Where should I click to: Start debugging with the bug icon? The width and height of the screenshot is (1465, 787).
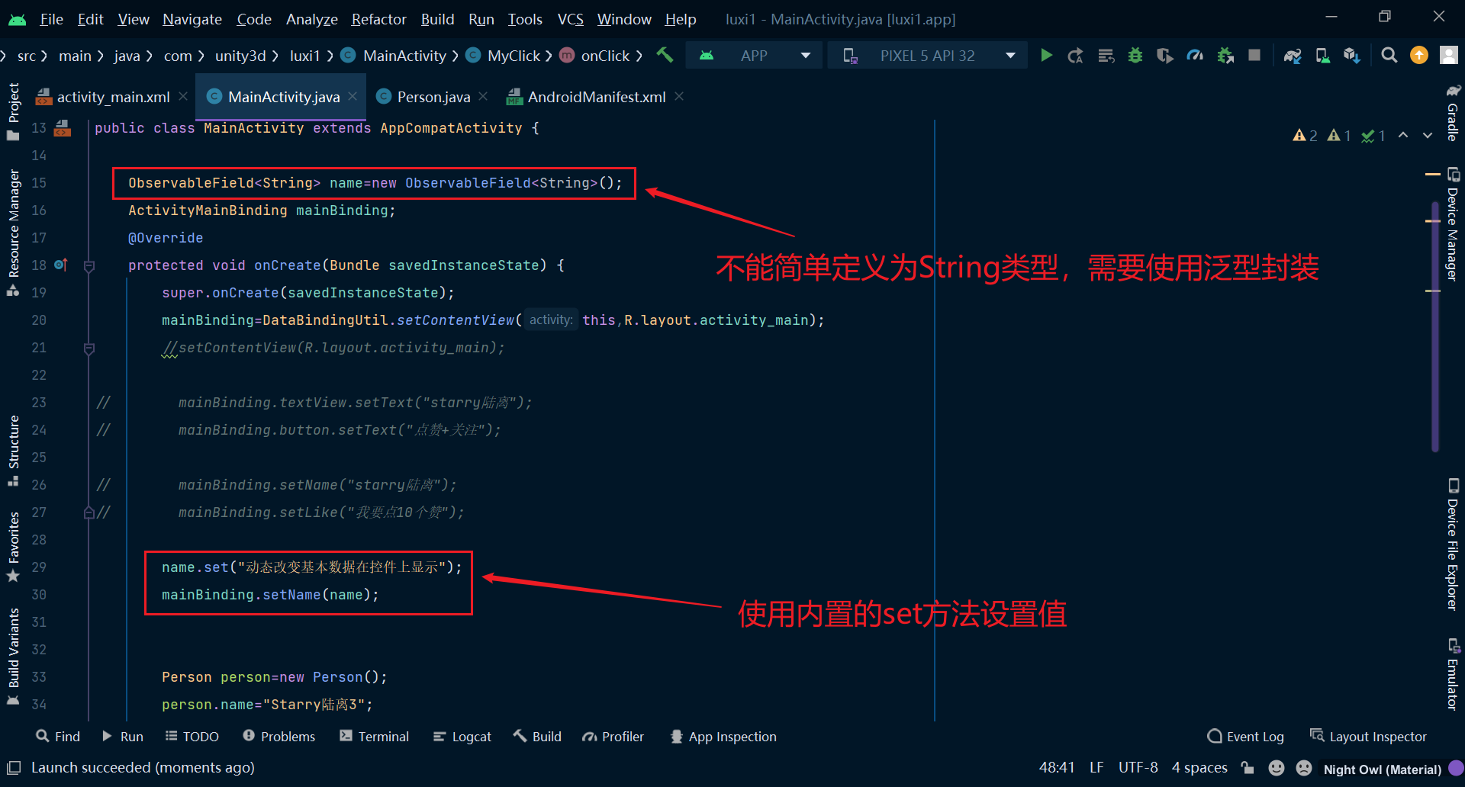1135,55
